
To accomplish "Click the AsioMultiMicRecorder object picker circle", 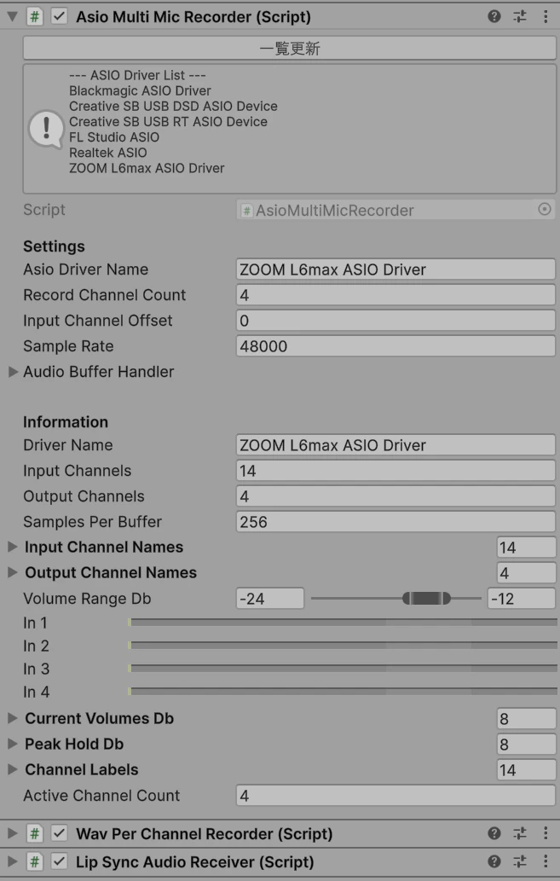I will (545, 210).
